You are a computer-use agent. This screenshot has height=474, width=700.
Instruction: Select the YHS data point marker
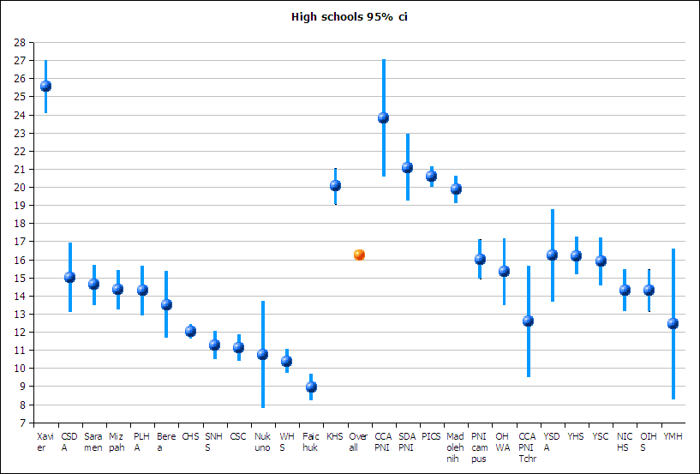pos(577,256)
